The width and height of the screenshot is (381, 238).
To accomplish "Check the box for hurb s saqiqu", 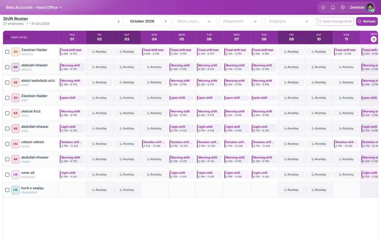I will [7, 190].
